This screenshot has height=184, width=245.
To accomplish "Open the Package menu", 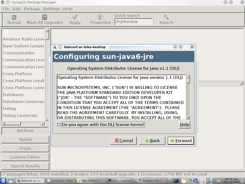I will [x=32, y=9].
